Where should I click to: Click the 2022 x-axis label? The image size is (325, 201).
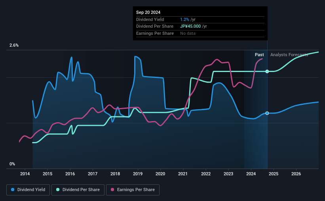pos(206,174)
